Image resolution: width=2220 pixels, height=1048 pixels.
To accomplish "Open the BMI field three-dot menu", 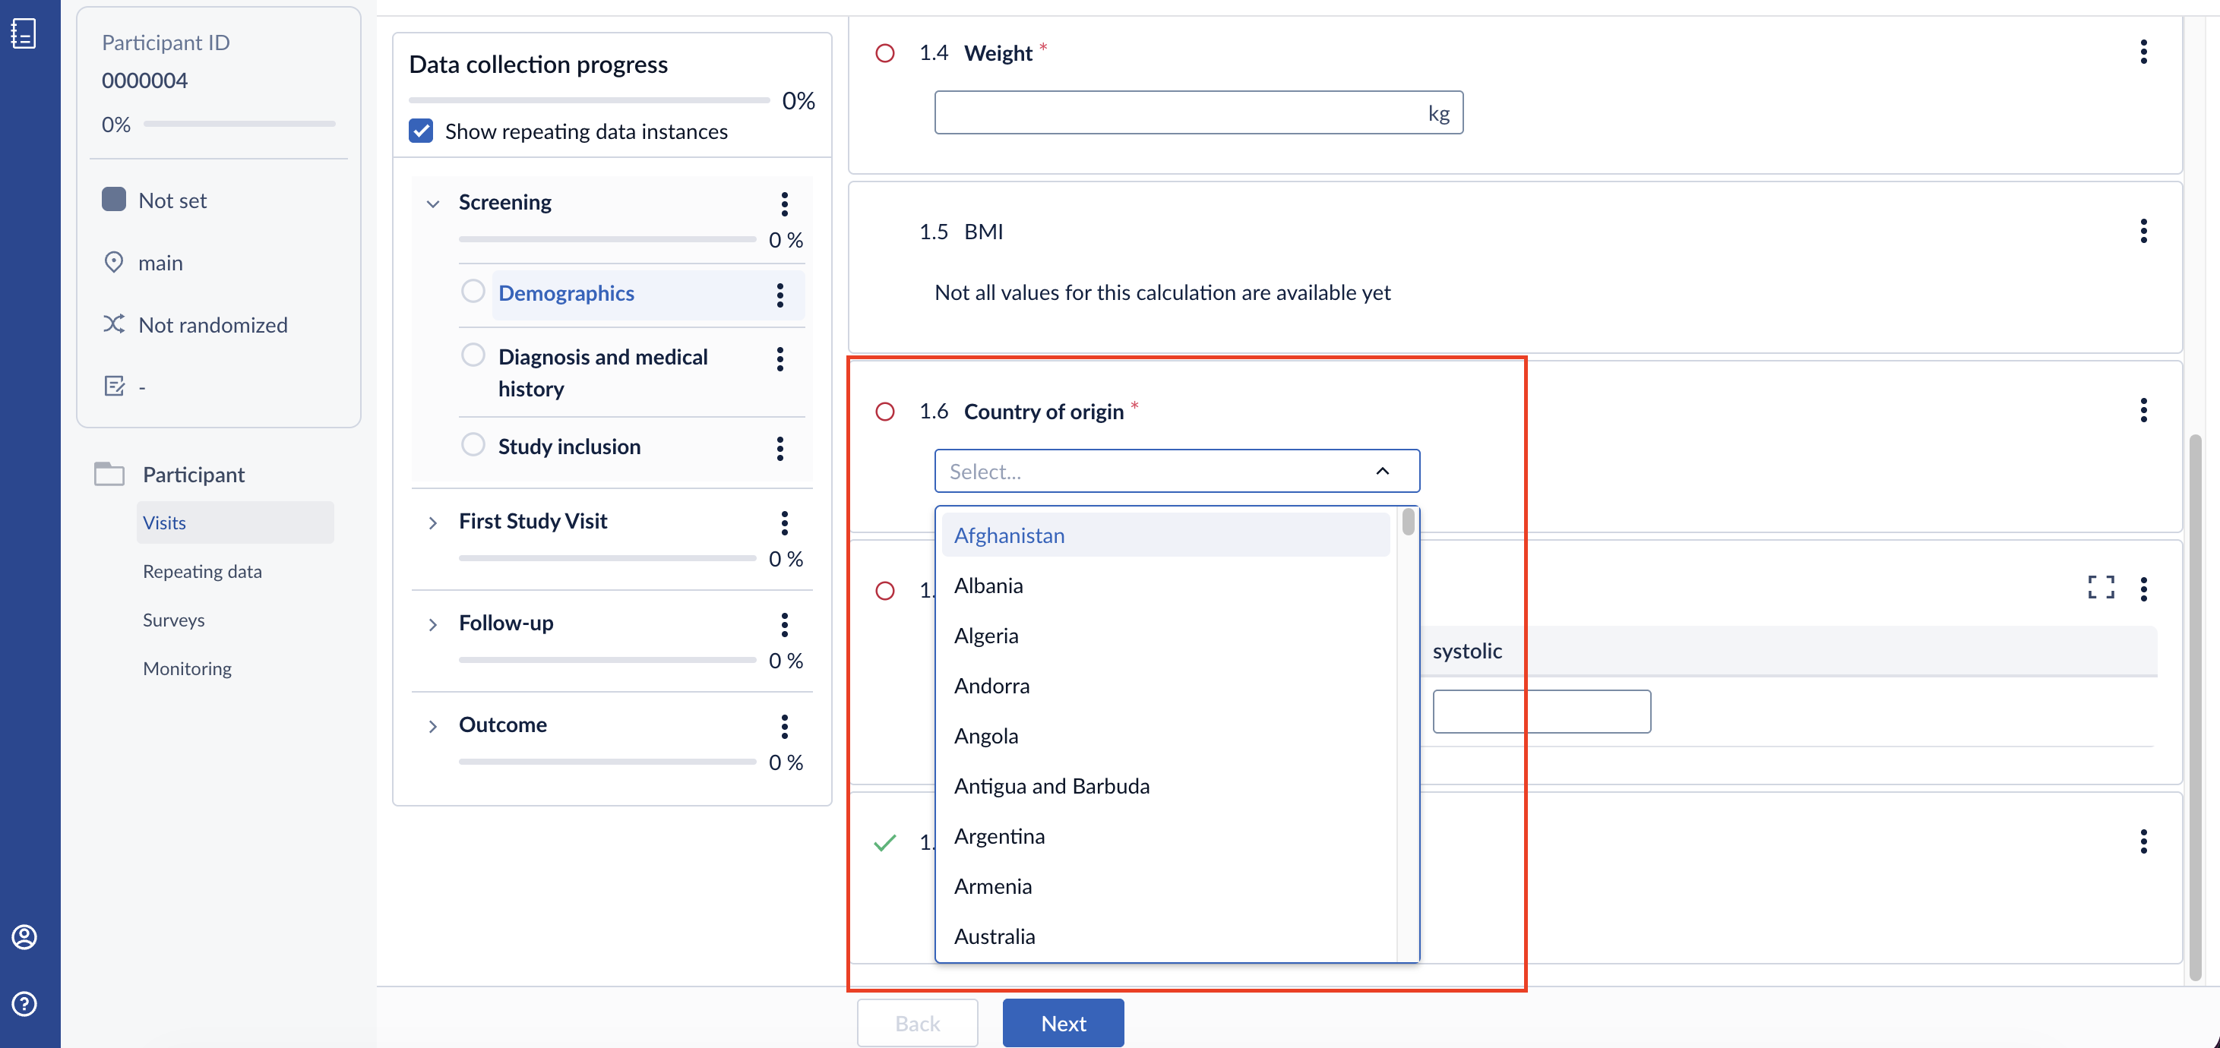I will pyautogui.click(x=2143, y=231).
